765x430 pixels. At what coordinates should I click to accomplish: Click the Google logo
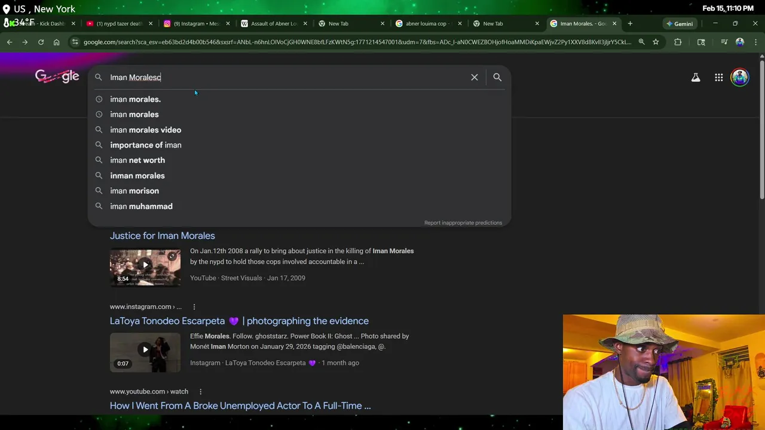coord(57,76)
